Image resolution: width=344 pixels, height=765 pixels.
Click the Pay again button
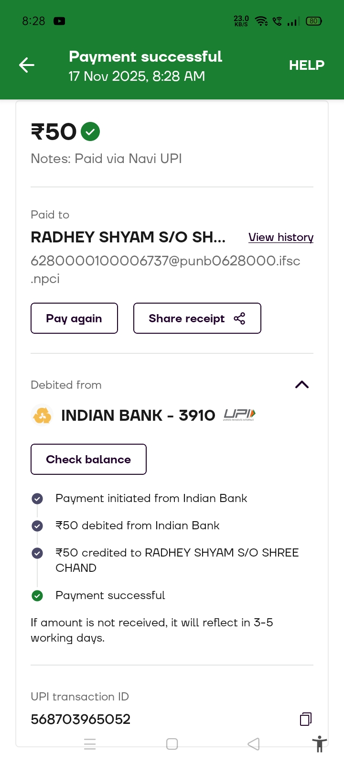tap(74, 318)
